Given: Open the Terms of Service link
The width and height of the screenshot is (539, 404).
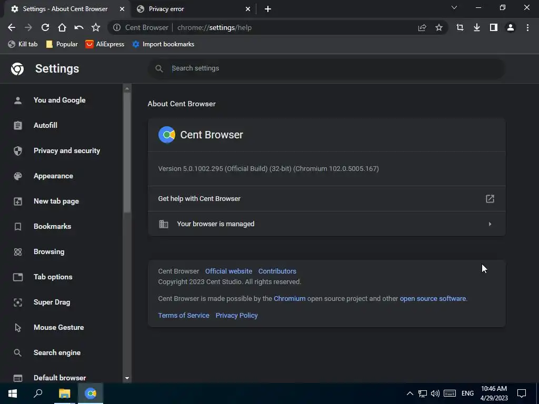Looking at the screenshot, I should 184,316.
